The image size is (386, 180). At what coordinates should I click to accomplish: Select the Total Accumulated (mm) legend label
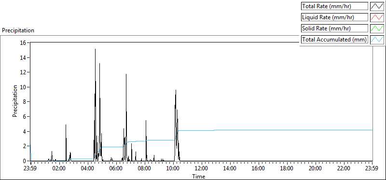(x=334, y=40)
